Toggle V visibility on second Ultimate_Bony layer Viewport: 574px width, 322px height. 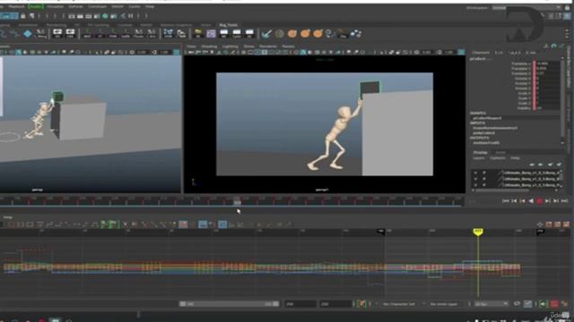(475, 179)
